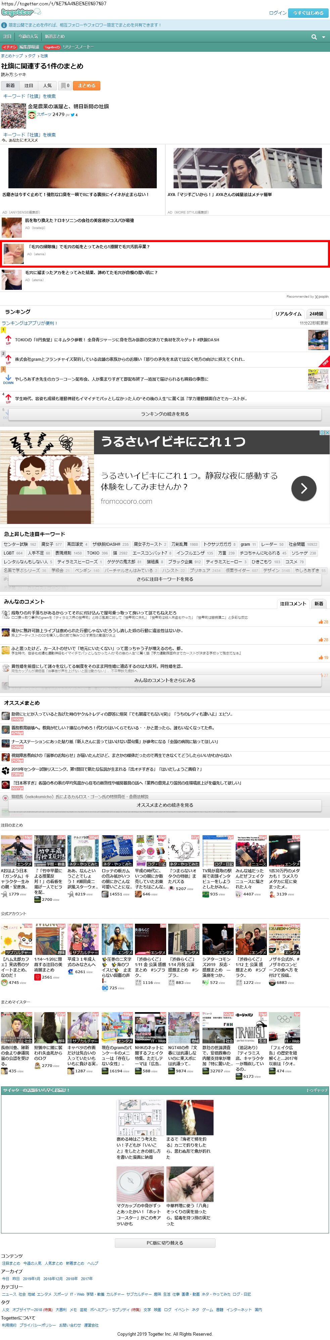Click the キーワード「社旗」を検索 link above the article
The image size is (330, 1340).
click(29, 96)
